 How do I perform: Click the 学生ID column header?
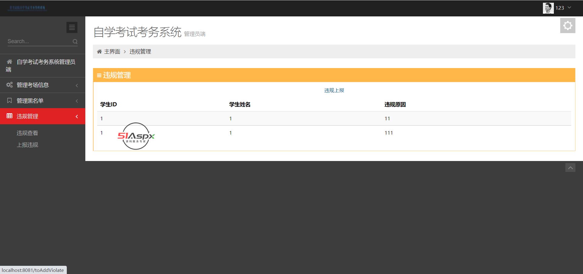point(108,104)
